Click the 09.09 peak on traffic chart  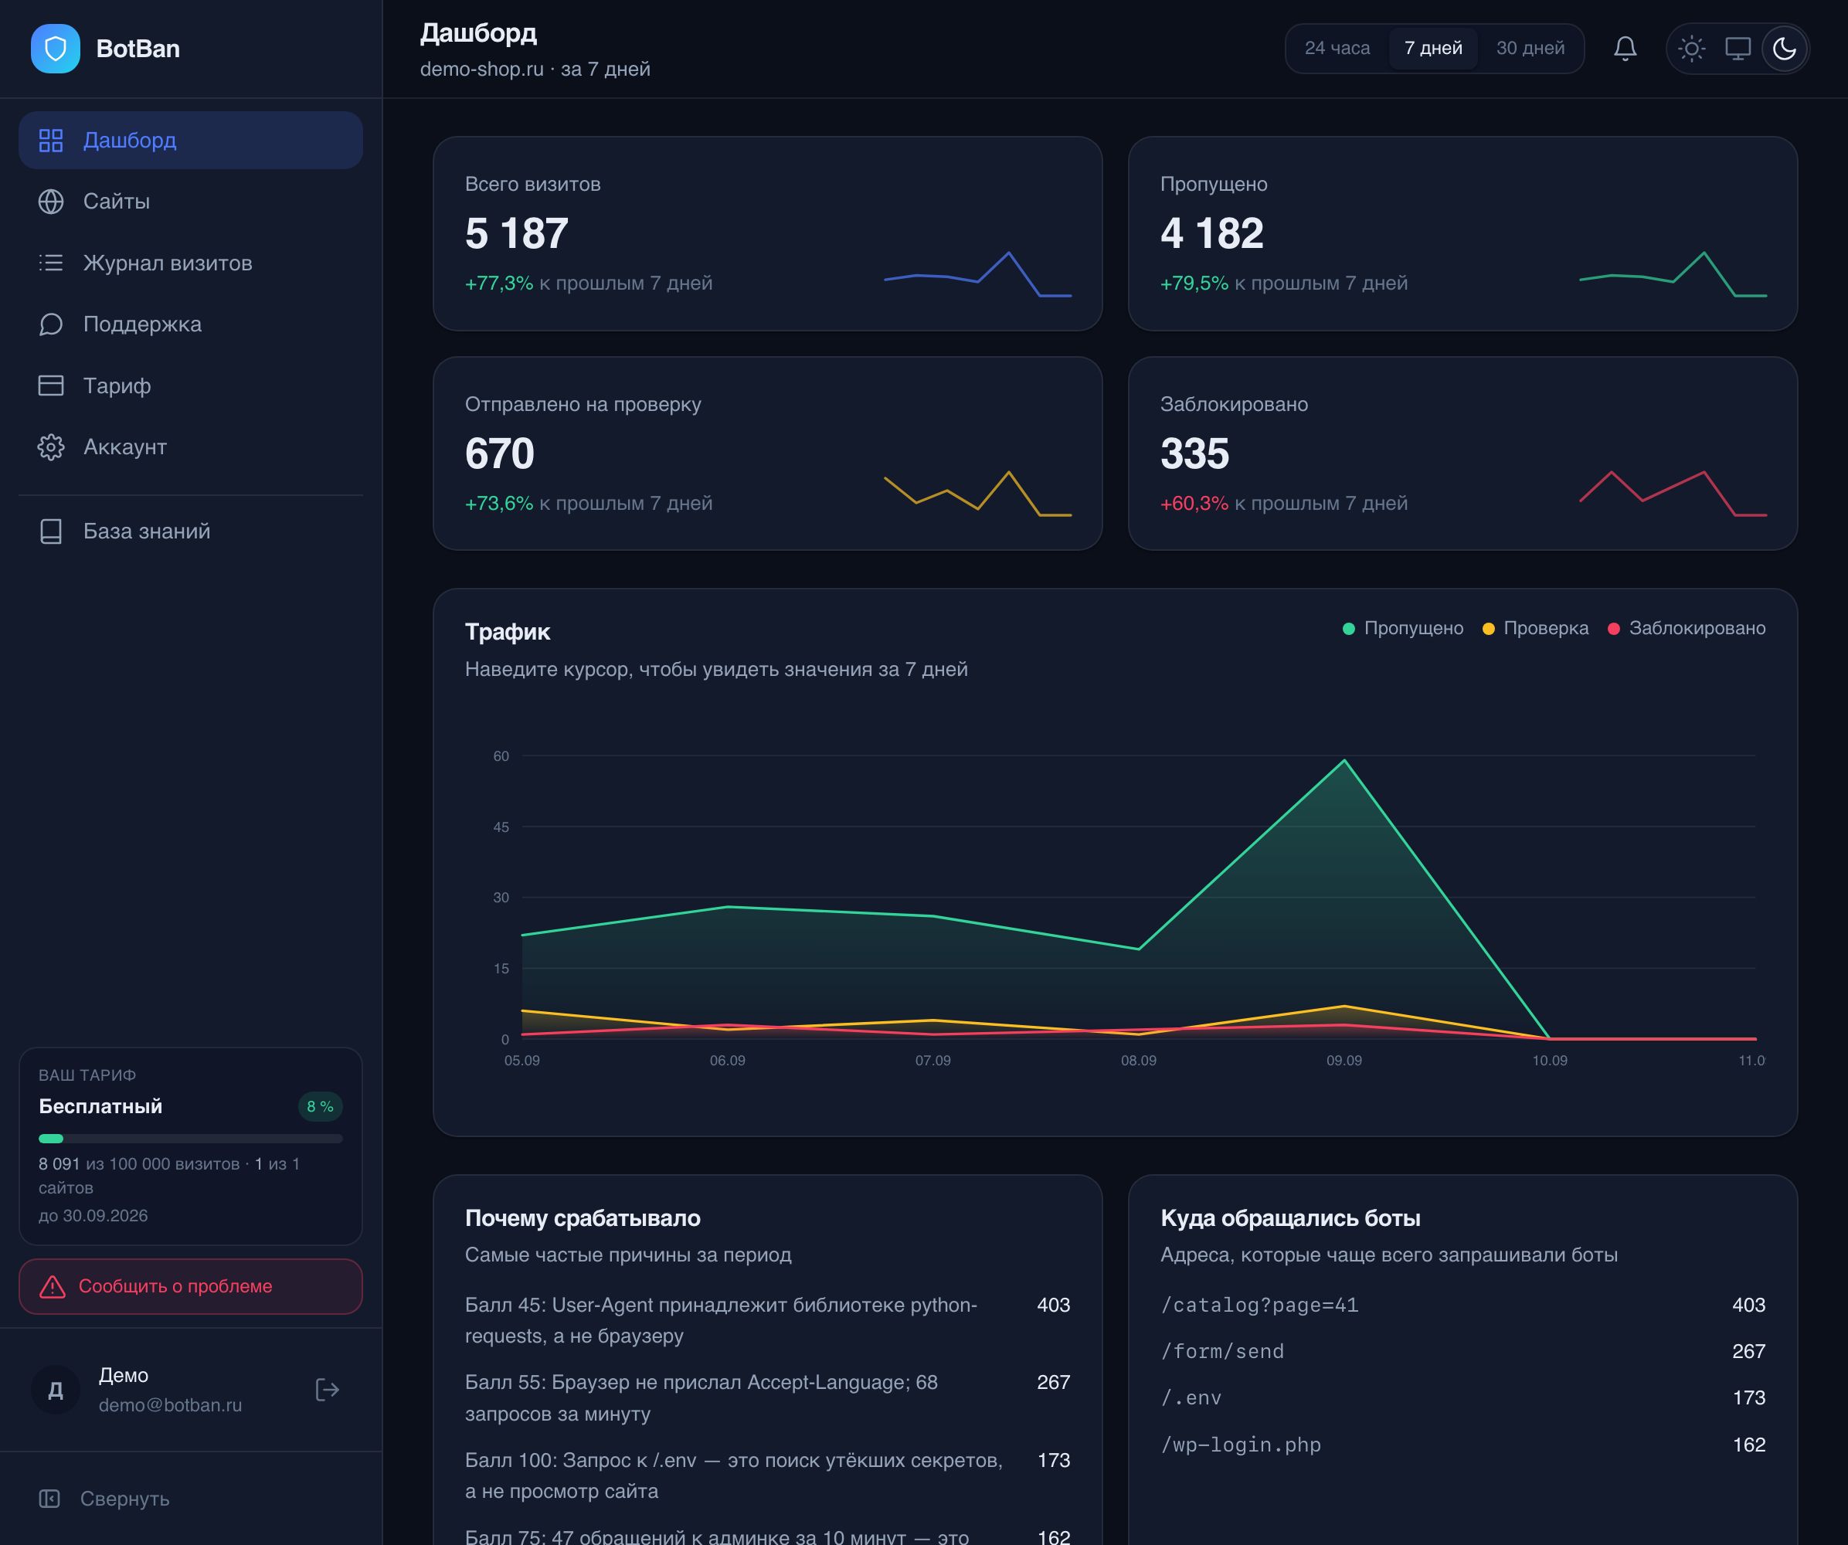click(1344, 760)
